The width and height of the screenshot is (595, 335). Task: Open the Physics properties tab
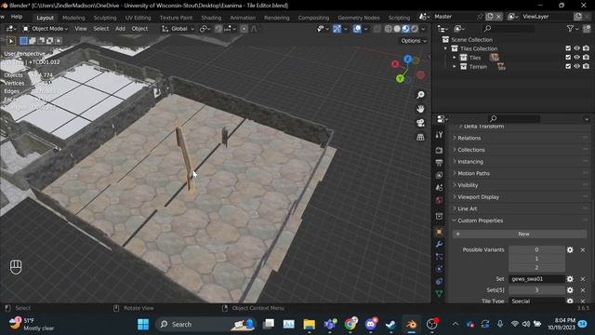tap(439, 269)
